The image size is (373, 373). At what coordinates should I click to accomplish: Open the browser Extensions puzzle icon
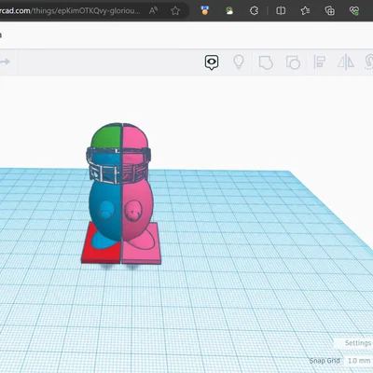pos(254,11)
